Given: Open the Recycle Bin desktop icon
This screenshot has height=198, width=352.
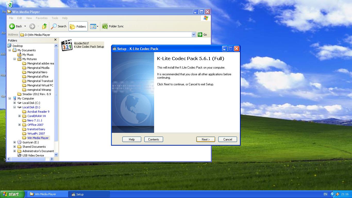Looking at the screenshot, I should tap(9, 4).
